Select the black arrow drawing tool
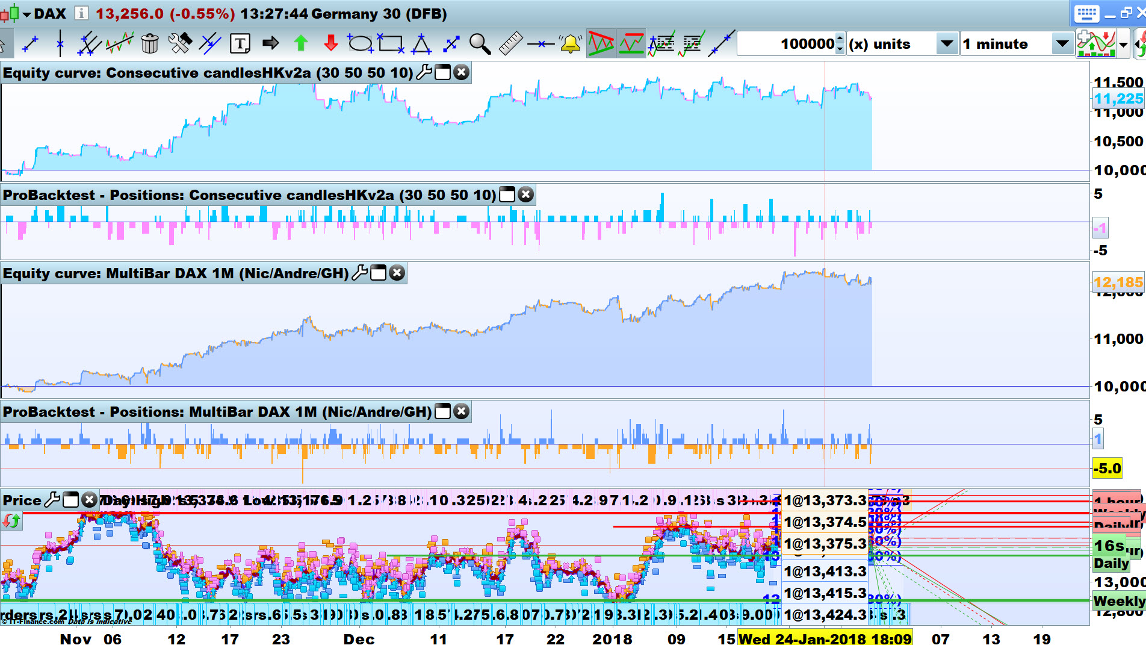This screenshot has width=1146, height=645. point(270,43)
